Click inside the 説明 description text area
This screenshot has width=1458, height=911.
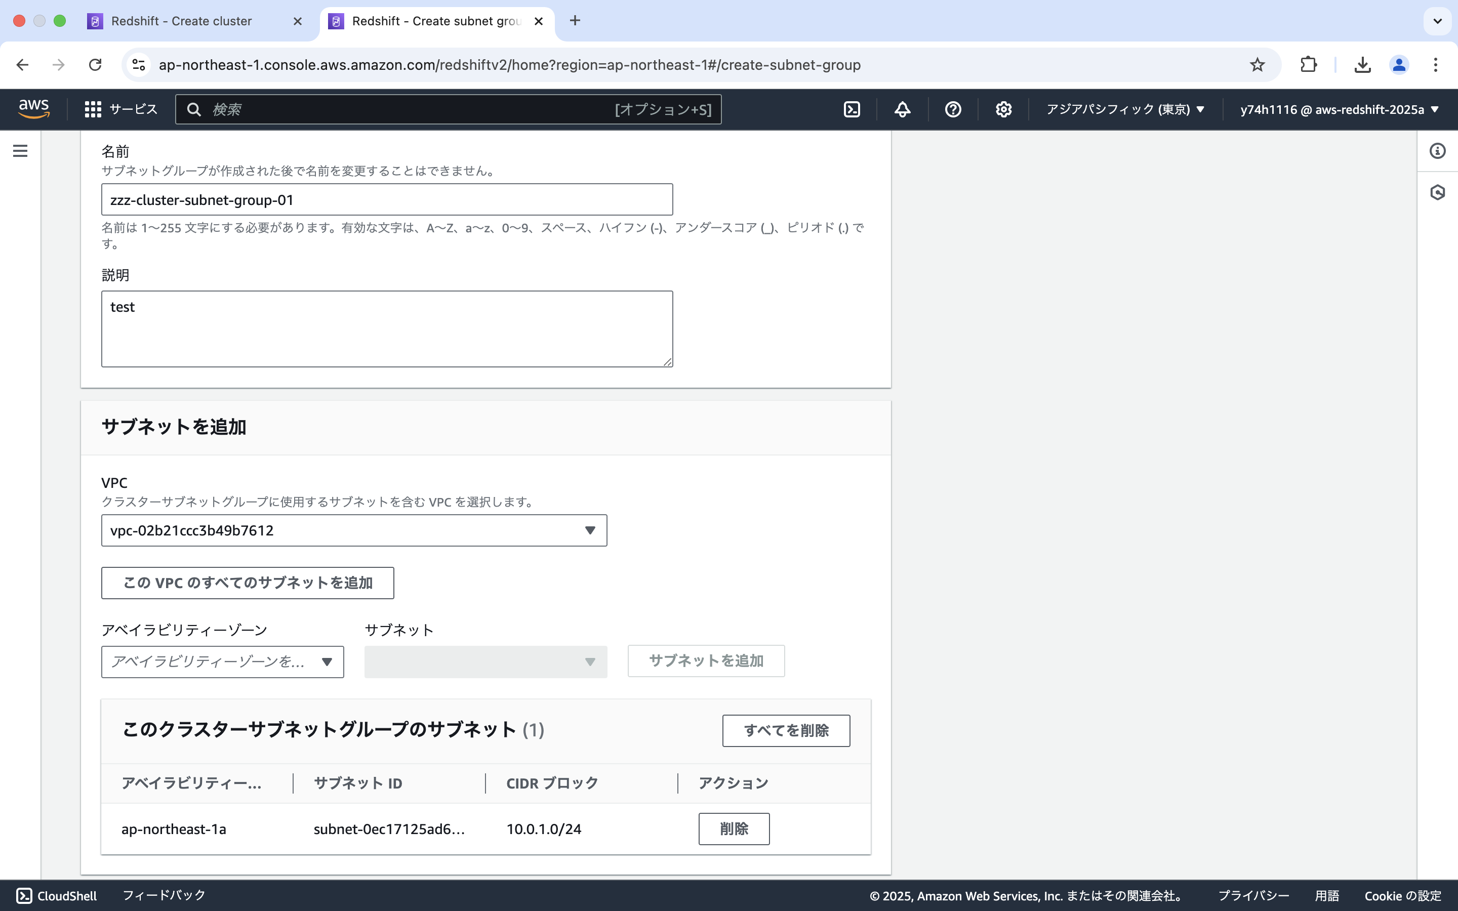click(x=386, y=328)
